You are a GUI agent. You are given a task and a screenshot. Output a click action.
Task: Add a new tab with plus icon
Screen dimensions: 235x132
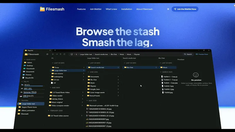[x=55, y=50]
